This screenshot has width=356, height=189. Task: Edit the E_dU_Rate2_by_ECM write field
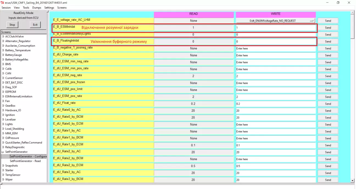tap(276, 166)
